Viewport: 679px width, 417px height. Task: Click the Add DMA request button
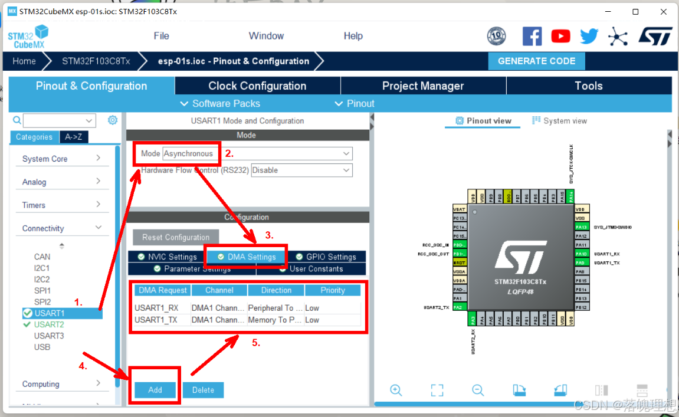click(155, 390)
